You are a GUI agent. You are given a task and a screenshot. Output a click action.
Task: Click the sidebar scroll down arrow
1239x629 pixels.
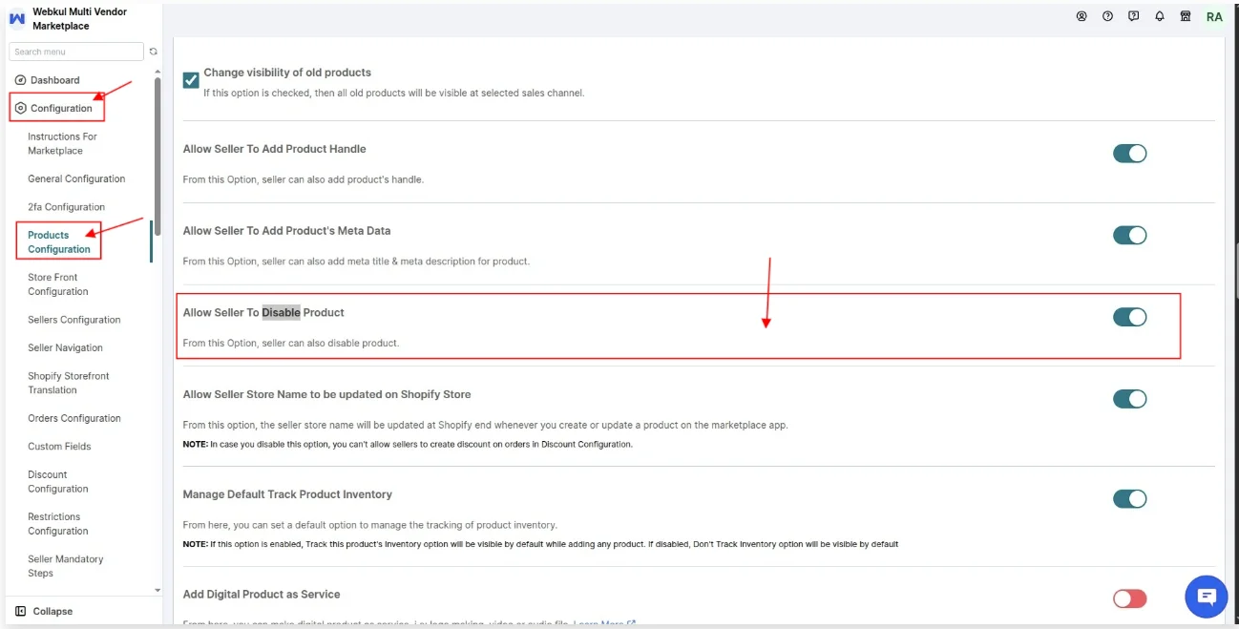(x=157, y=591)
